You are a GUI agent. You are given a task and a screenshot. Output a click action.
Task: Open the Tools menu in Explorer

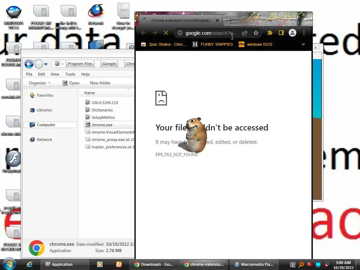pyautogui.click(x=70, y=74)
